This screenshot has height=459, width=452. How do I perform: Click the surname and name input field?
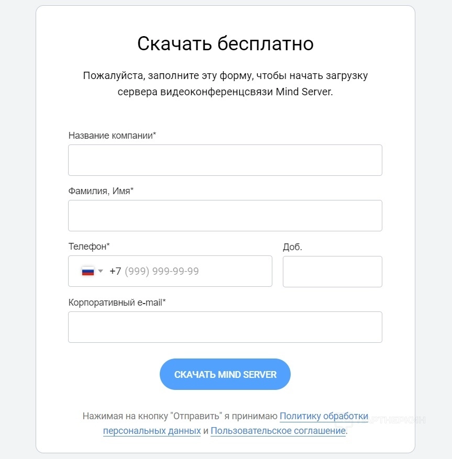[x=225, y=216]
